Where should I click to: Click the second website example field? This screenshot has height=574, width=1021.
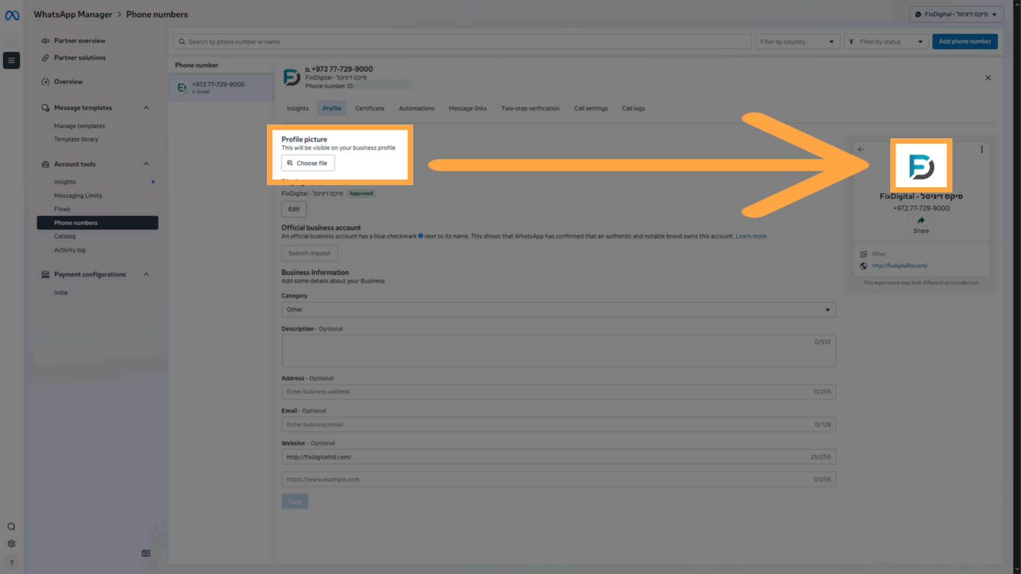(558, 479)
